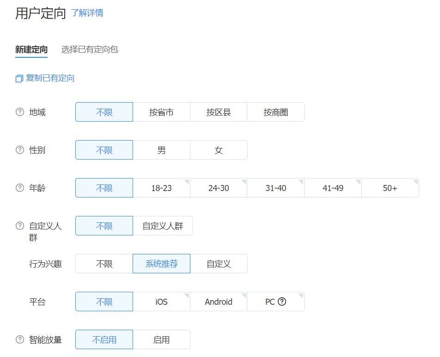Viewport: 440px width, 357px height.
Task: Choose the 18-23 age range
Action: click(161, 188)
